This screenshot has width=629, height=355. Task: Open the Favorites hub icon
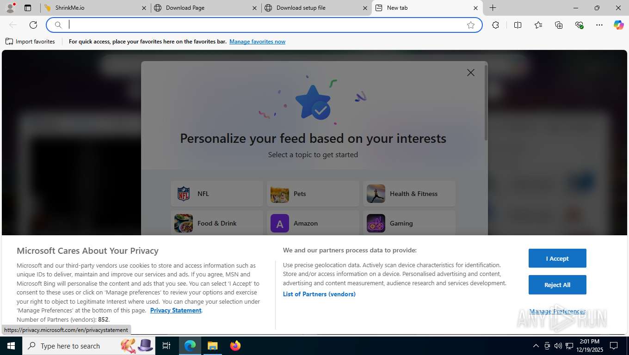point(538,25)
